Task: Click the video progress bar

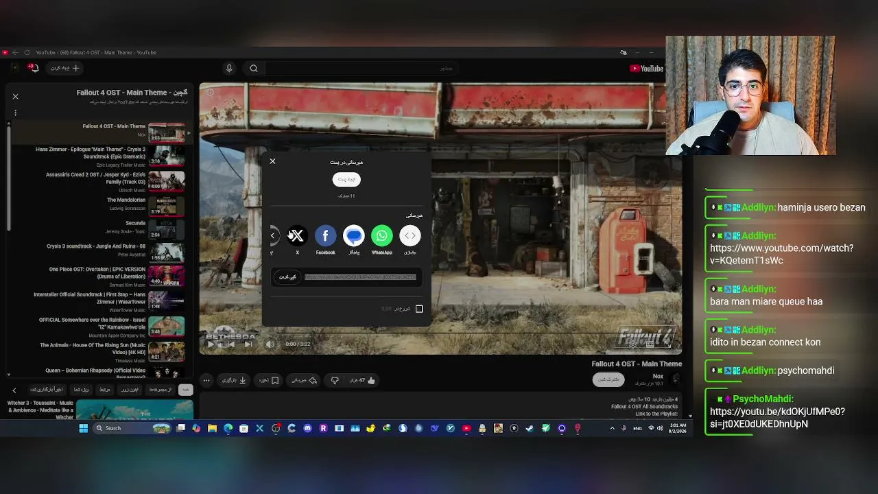Action: [440, 334]
